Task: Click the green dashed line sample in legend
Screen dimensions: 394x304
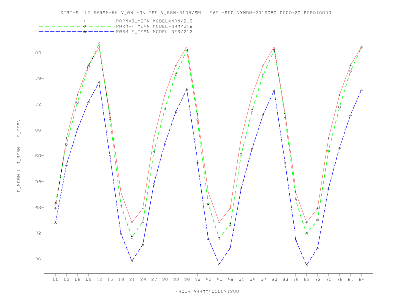Action: click(77, 26)
